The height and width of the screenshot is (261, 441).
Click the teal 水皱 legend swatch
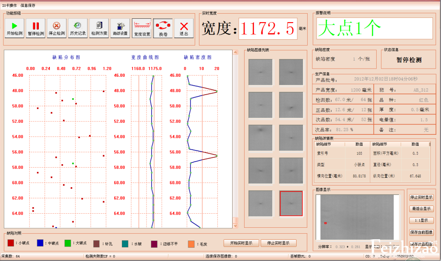[125, 244]
